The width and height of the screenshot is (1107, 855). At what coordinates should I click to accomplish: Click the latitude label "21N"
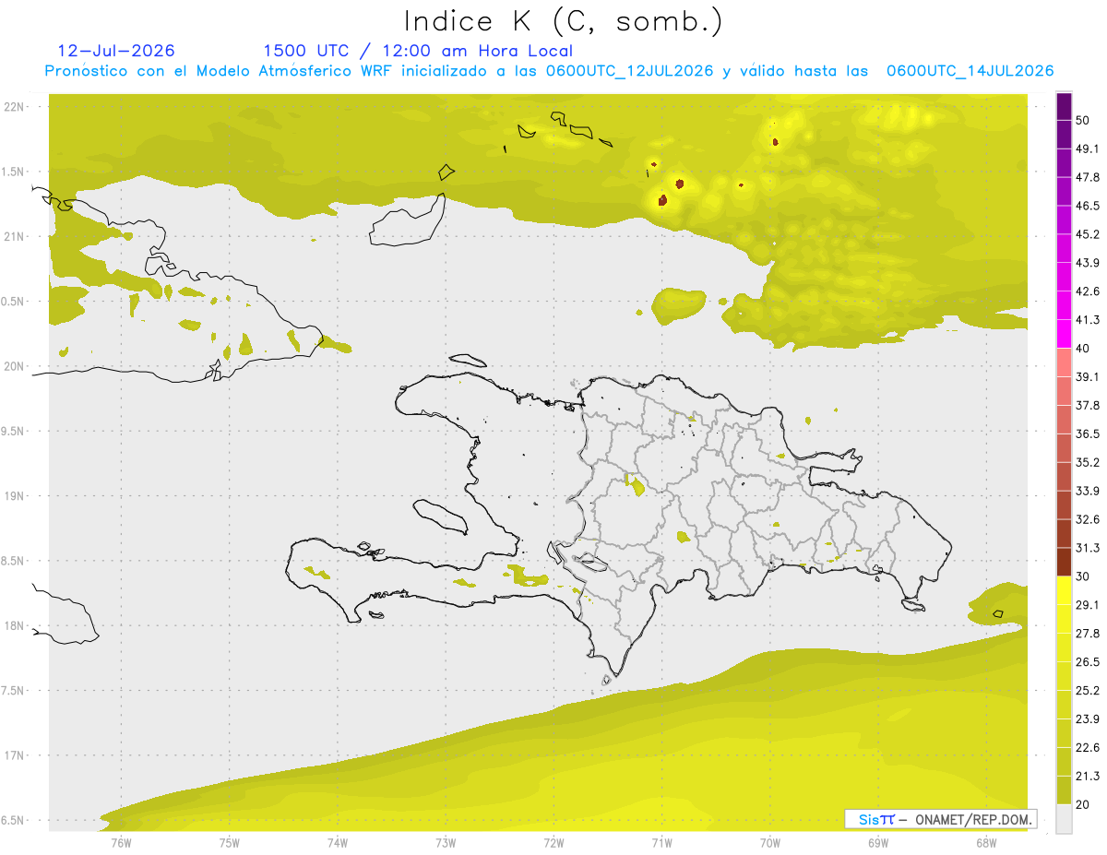[x=14, y=237]
